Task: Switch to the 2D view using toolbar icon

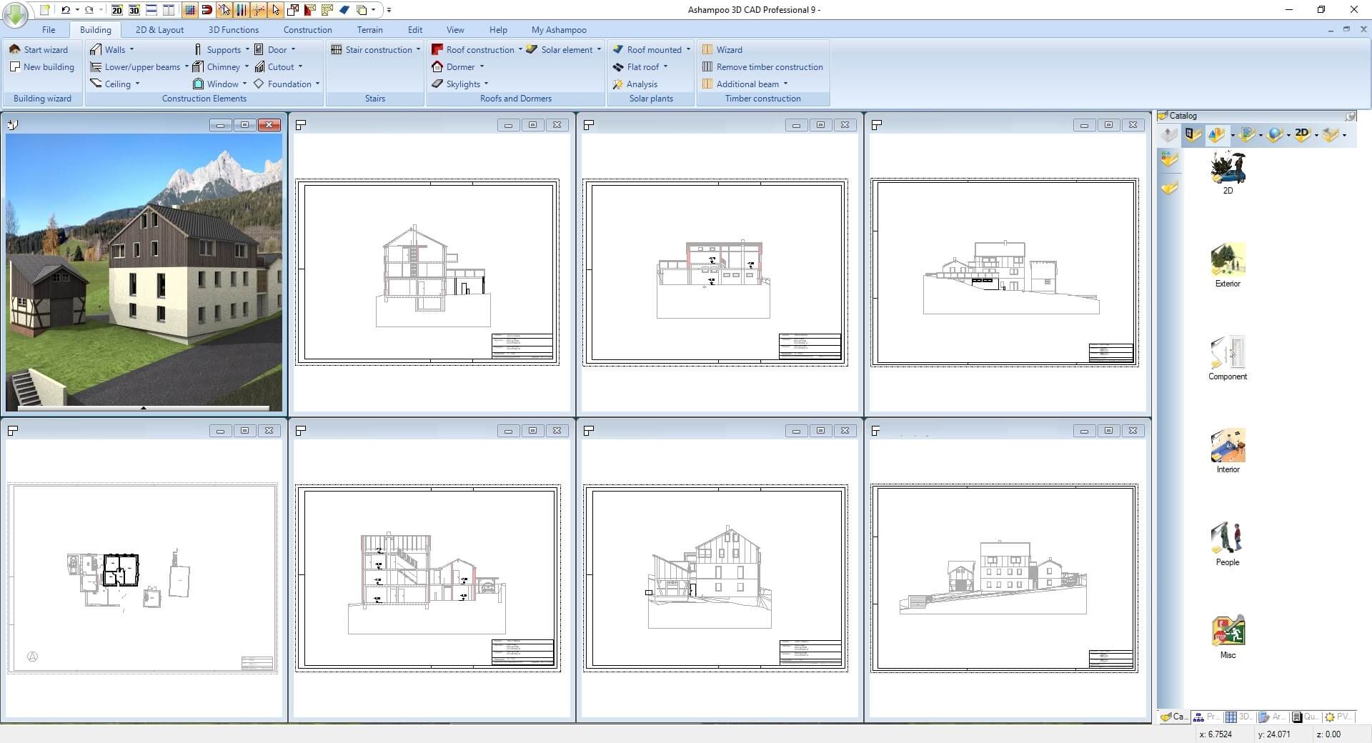Action: pyautogui.click(x=117, y=11)
